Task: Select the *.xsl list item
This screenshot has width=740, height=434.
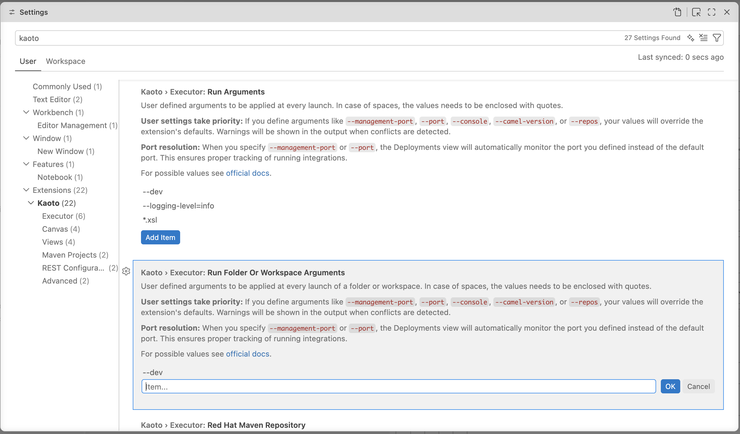Action: (150, 220)
